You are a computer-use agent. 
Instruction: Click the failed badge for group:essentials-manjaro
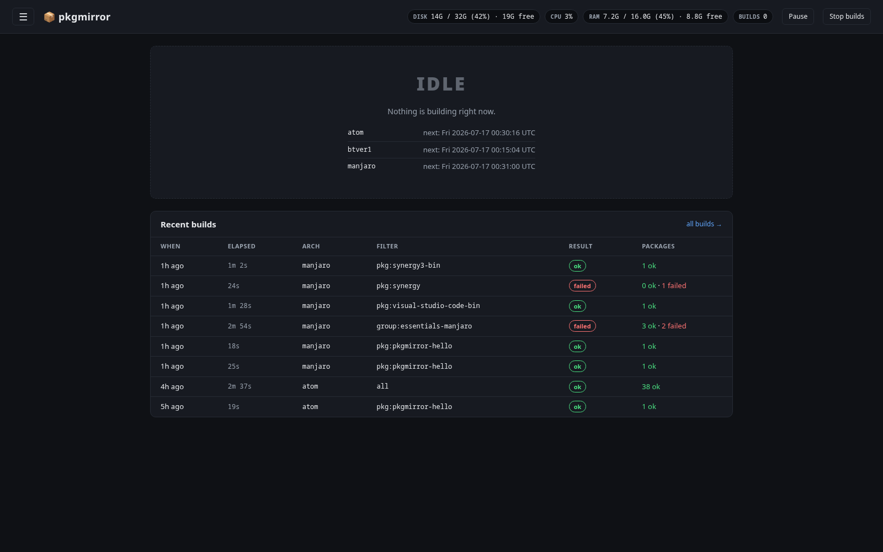[582, 326]
